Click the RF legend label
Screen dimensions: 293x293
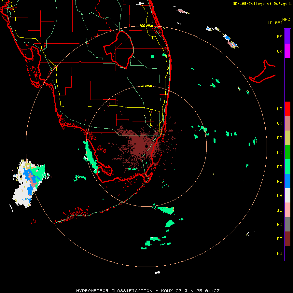(x=279, y=36)
